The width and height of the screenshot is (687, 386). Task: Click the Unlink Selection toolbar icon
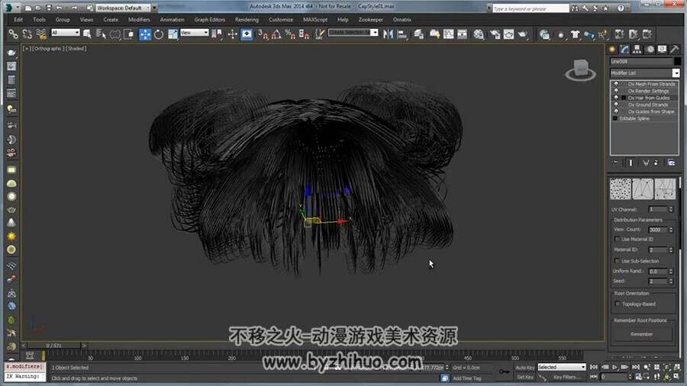[x=27, y=34]
